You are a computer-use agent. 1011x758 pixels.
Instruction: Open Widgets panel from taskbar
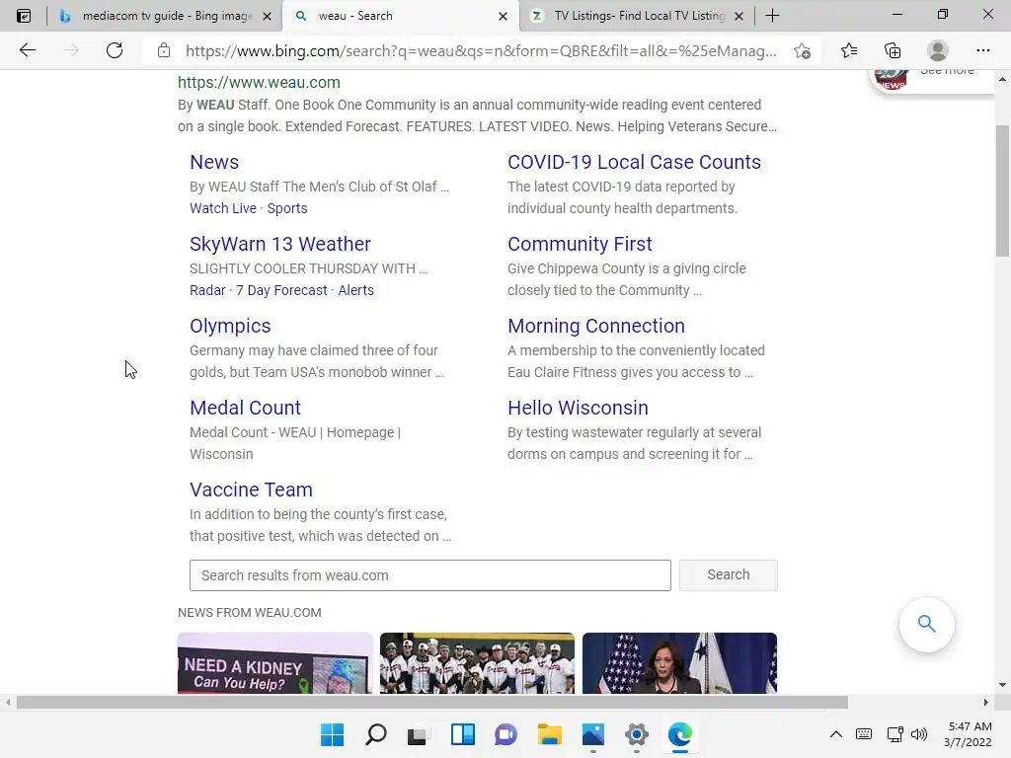[x=463, y=734]
